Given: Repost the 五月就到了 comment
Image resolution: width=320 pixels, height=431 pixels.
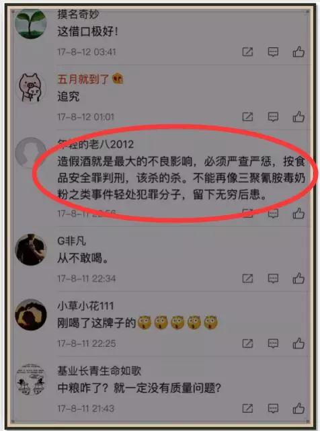Looking at the screenshot, I should (x=247, y=117).
